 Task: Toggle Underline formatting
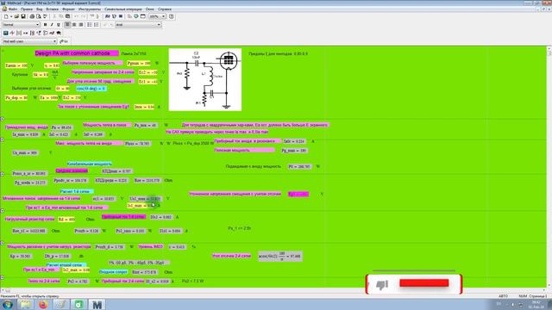click(x=59, y=25)
